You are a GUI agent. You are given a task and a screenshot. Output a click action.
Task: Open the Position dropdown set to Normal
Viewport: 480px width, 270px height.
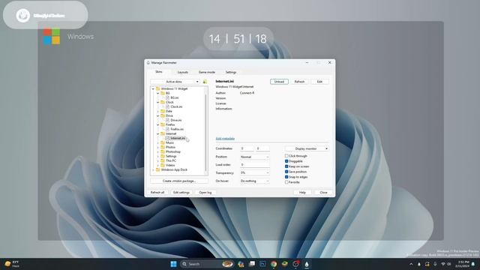pos(255,157)
